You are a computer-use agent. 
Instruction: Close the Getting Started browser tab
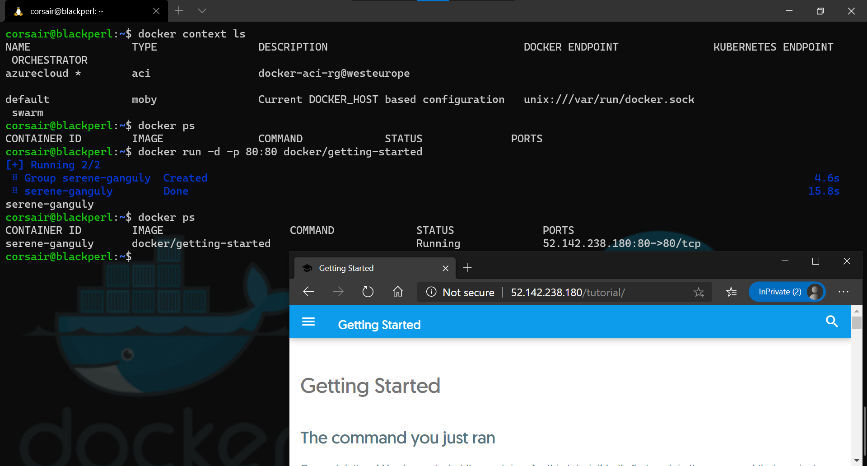445,268
